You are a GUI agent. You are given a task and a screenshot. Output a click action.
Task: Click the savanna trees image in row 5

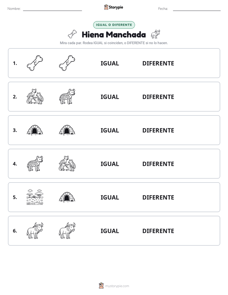(x=35, y=197)
